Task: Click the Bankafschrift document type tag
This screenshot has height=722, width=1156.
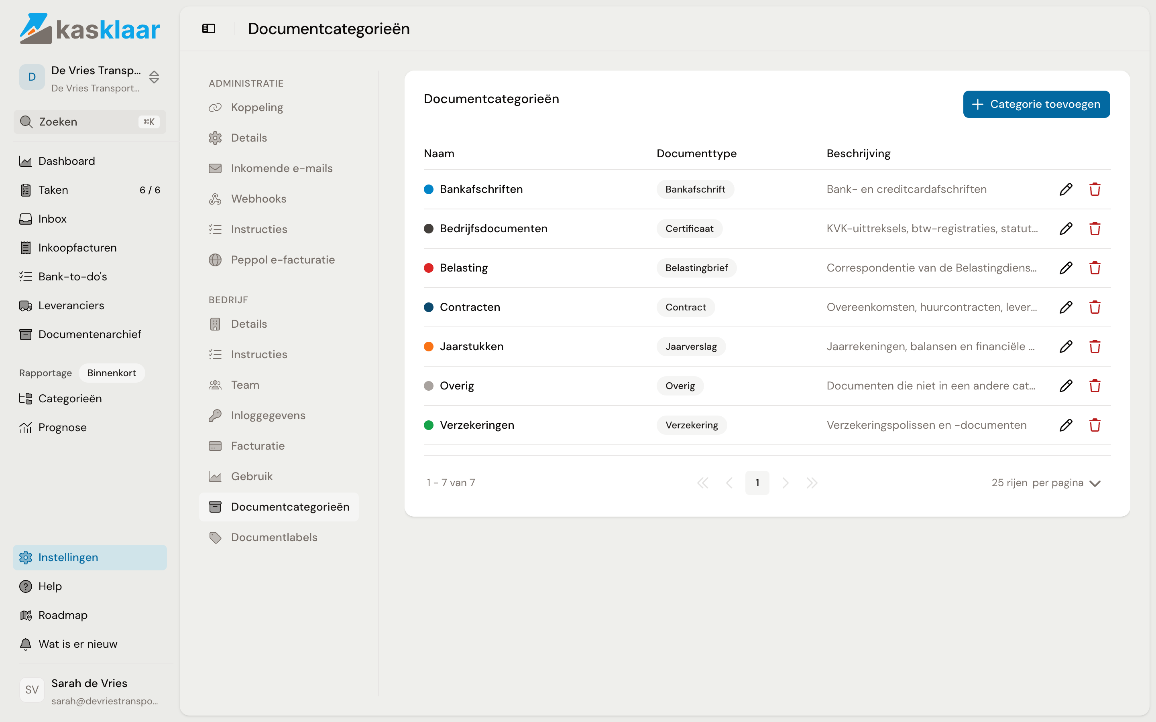Action: [x=695, y=189]
